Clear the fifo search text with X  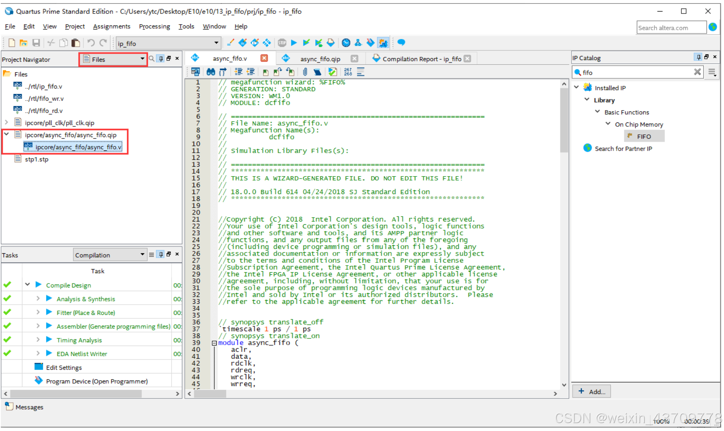point(697,72)
